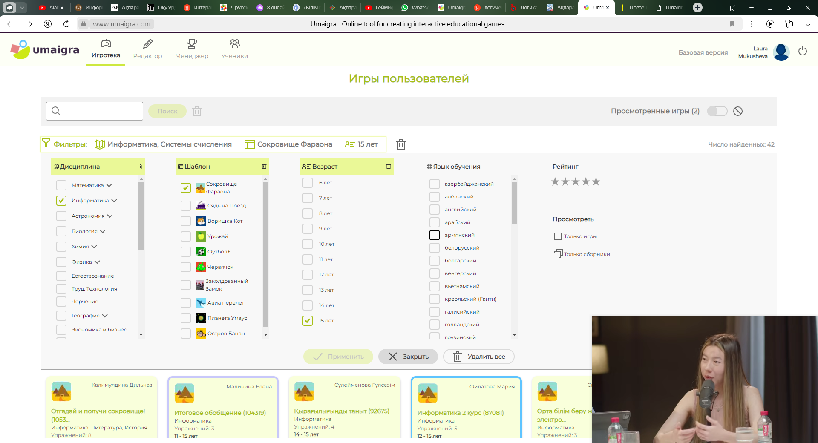Set rating to three stars
This screenshot has height=443, width=818.
(x=576, y=182)
